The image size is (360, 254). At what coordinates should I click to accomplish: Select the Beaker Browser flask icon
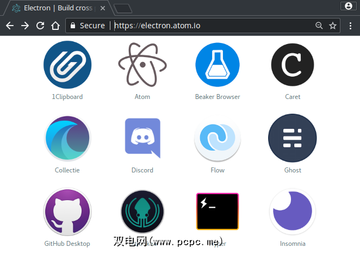tap(217, 64)
